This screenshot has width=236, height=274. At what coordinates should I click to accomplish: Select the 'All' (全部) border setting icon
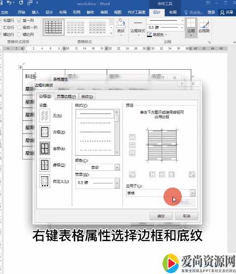pyautogui.click(x=45, y=148)
